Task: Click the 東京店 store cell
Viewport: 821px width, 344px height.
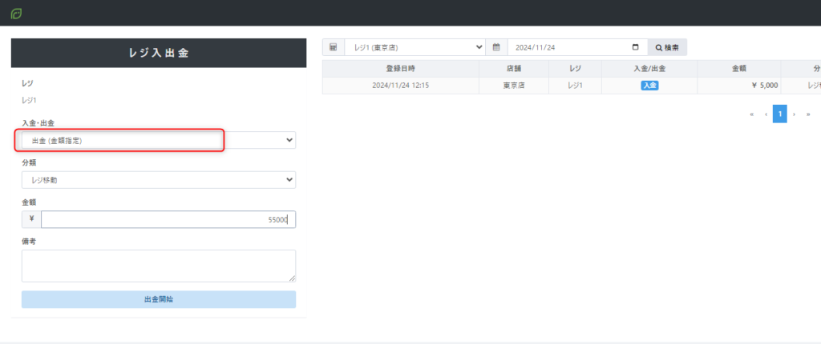Action: [x=514, y=86]
